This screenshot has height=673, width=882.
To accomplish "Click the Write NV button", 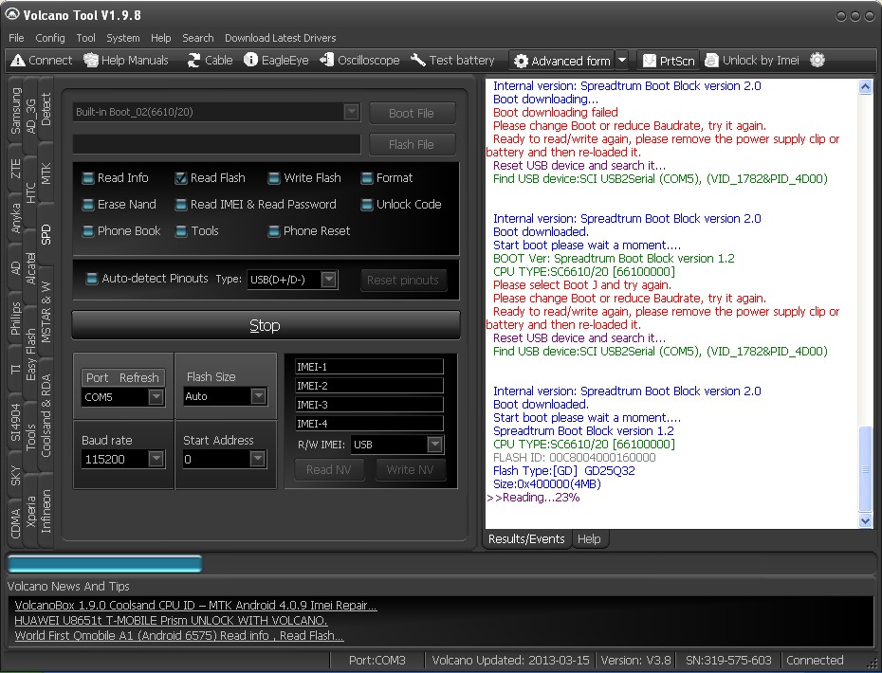I will point(410,469).
